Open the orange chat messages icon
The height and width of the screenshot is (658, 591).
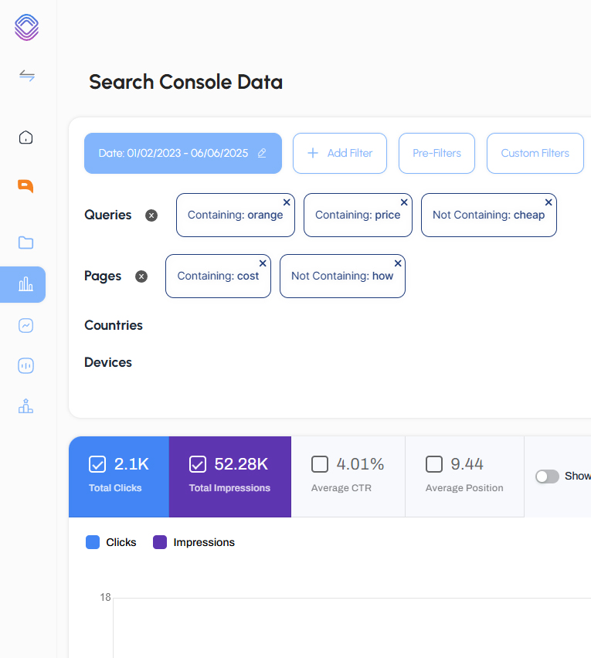(x=25, y=186)
